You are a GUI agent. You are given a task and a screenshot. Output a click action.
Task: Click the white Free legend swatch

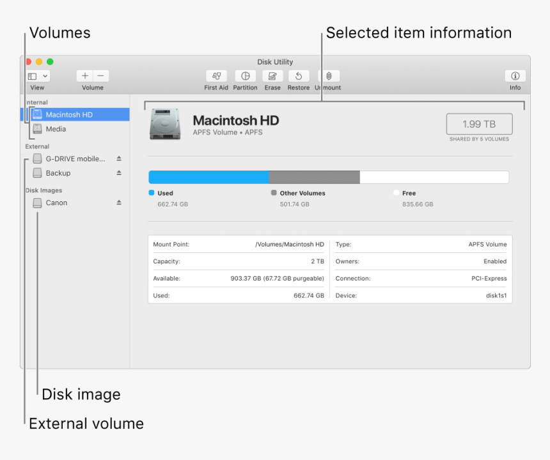point(397,193)
